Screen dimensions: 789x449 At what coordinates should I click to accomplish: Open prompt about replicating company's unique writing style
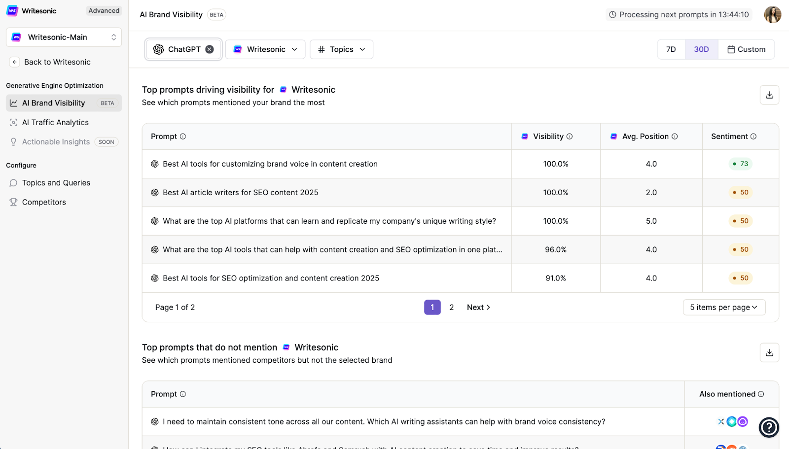pyautogui.click(x=329, y=221)
